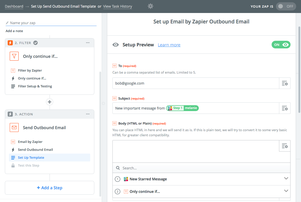The width and height of the screenshot is (301, 202).
Task: Click the loading gear icon in header
Action: (151, 6)
